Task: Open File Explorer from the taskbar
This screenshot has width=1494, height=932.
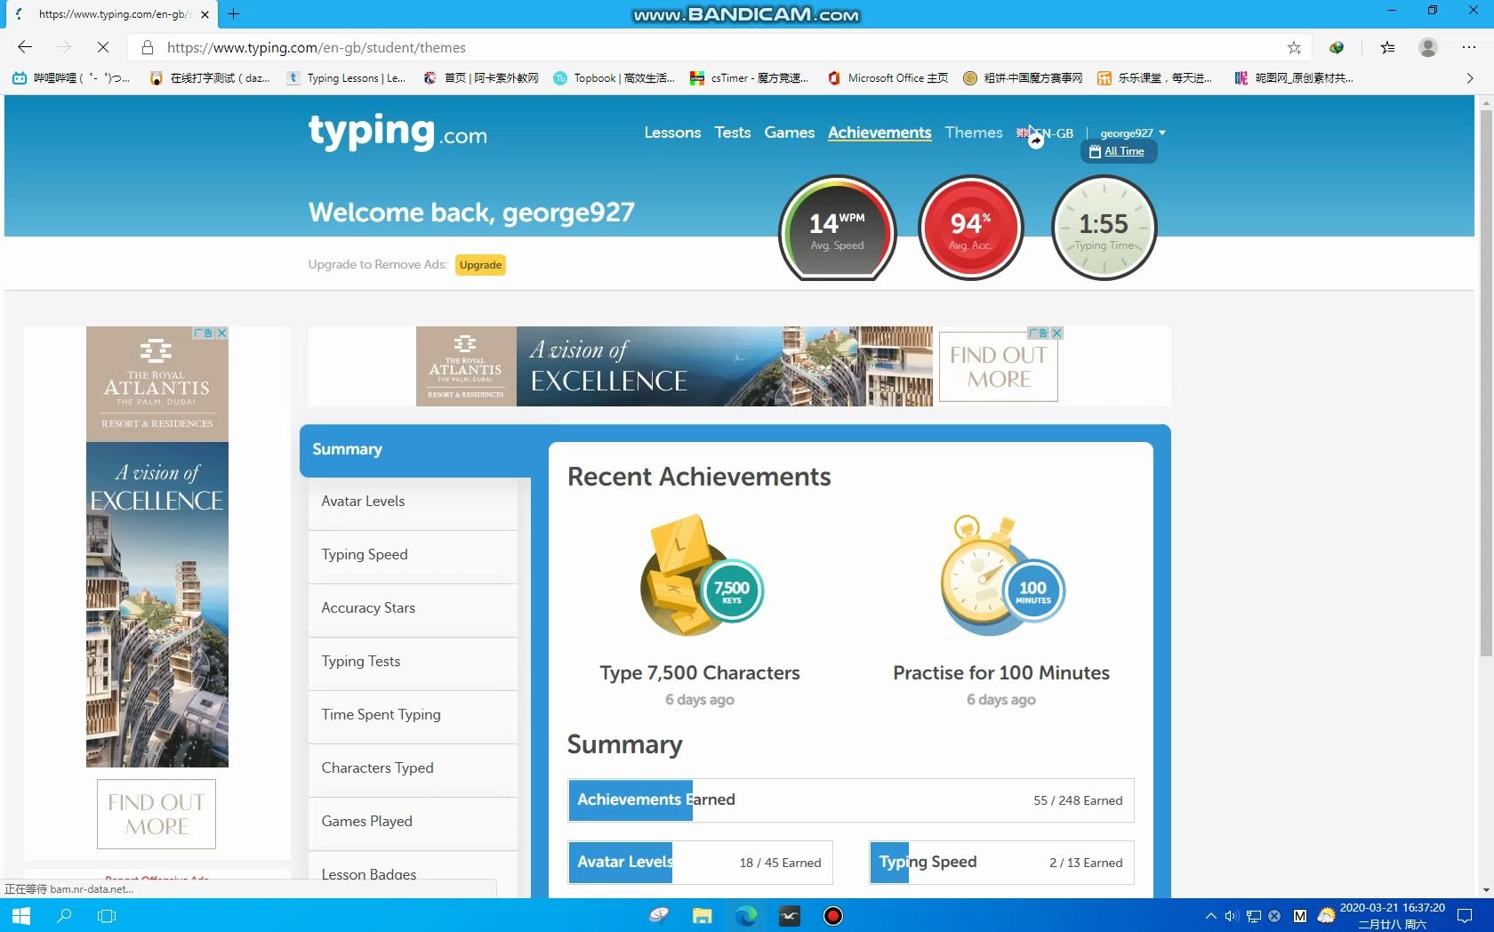Action: tap(703, 916)
